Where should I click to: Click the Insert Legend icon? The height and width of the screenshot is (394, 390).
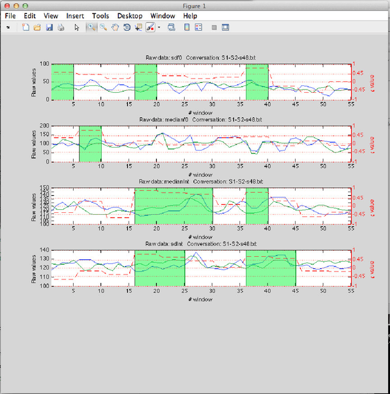(x=199, y=27)
